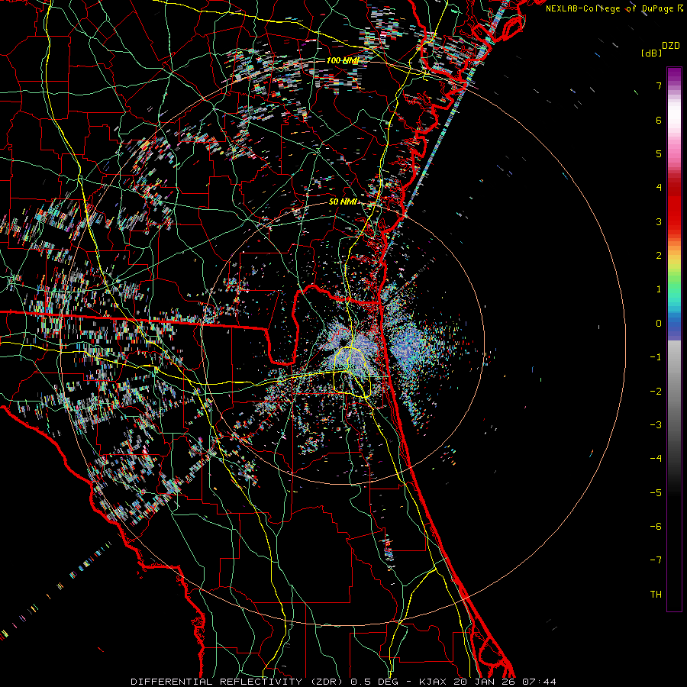Select the -4 dB scale value
This screenshot has height=687, width=687.
(x=656, y=459)
